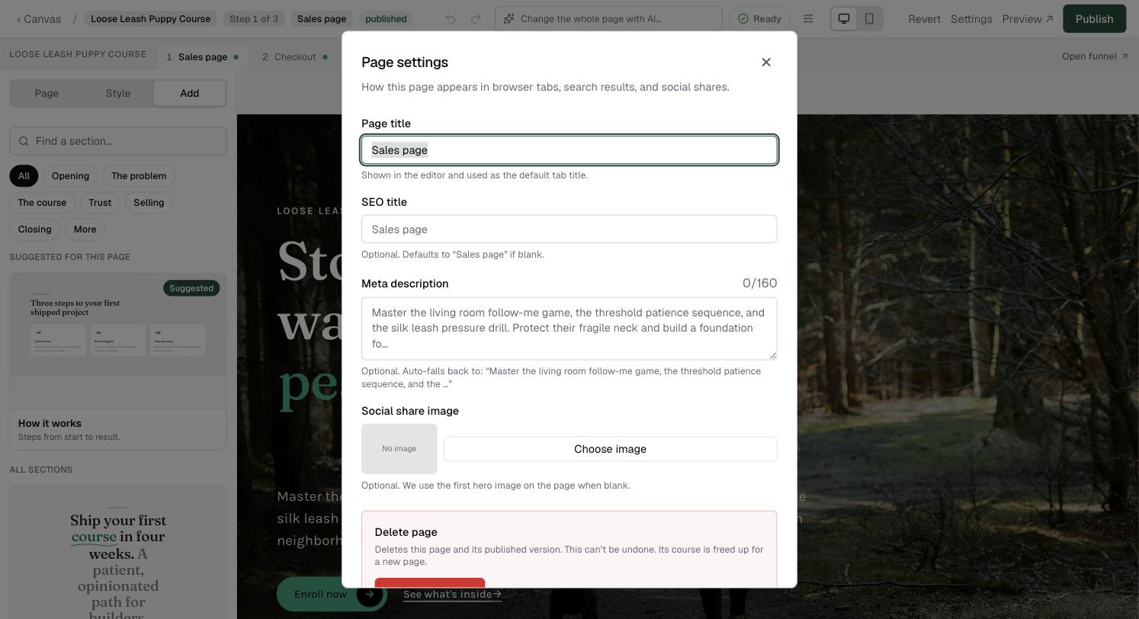Click the SEO title input field
This screenshot has height=619, width=1139.
point(569,229)
